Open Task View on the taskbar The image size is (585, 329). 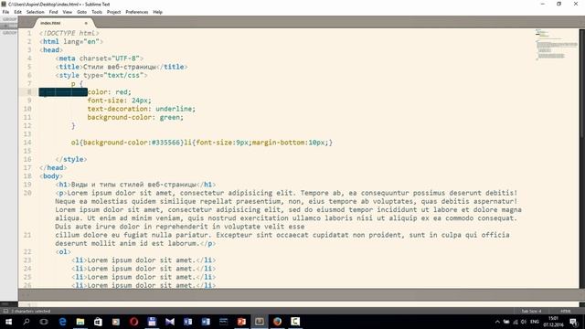click(x=44, y=322)
